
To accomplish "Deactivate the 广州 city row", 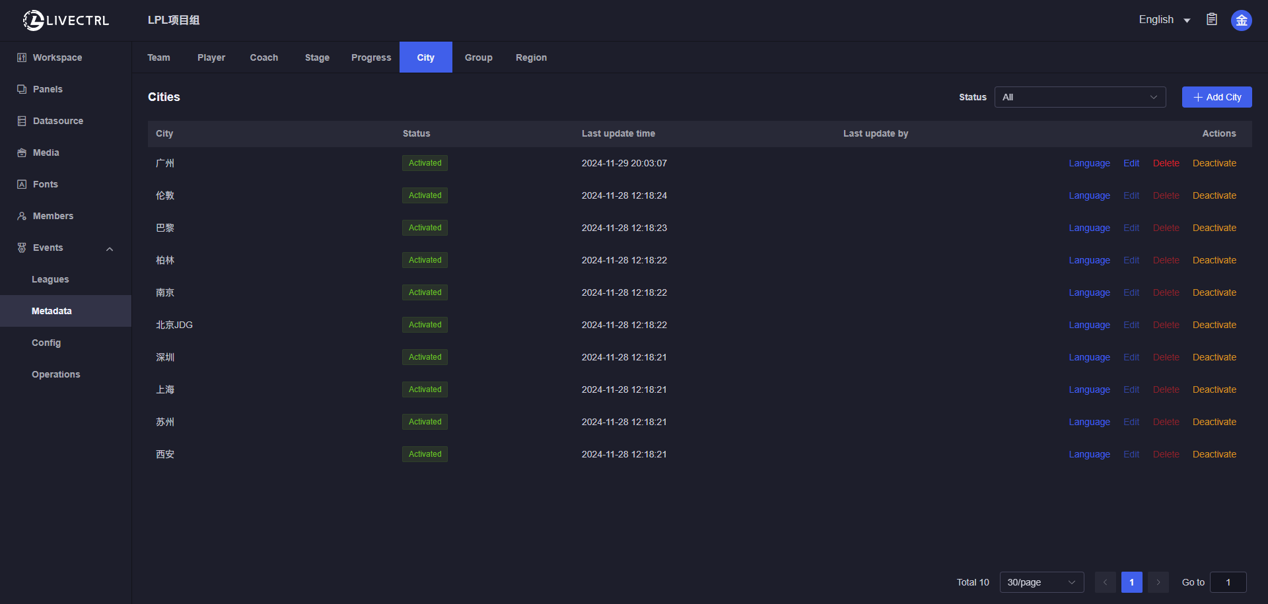I will tap(1214, 163).
